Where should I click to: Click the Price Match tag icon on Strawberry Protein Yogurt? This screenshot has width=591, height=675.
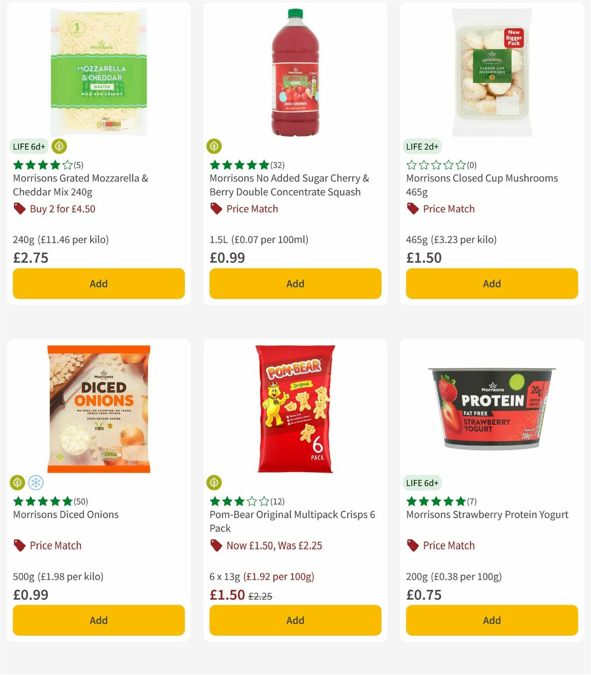coord(413,546)
